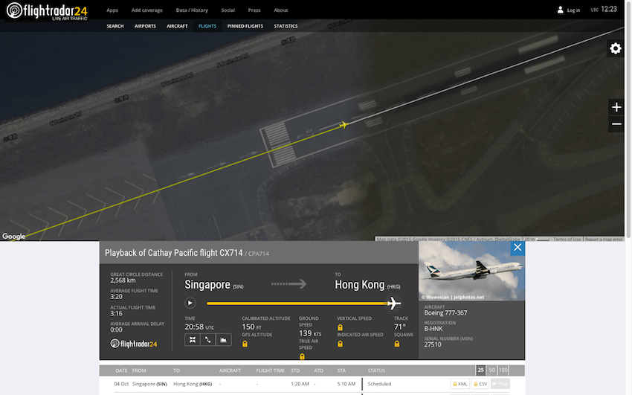Show 100 rows per page

(503, 370)
